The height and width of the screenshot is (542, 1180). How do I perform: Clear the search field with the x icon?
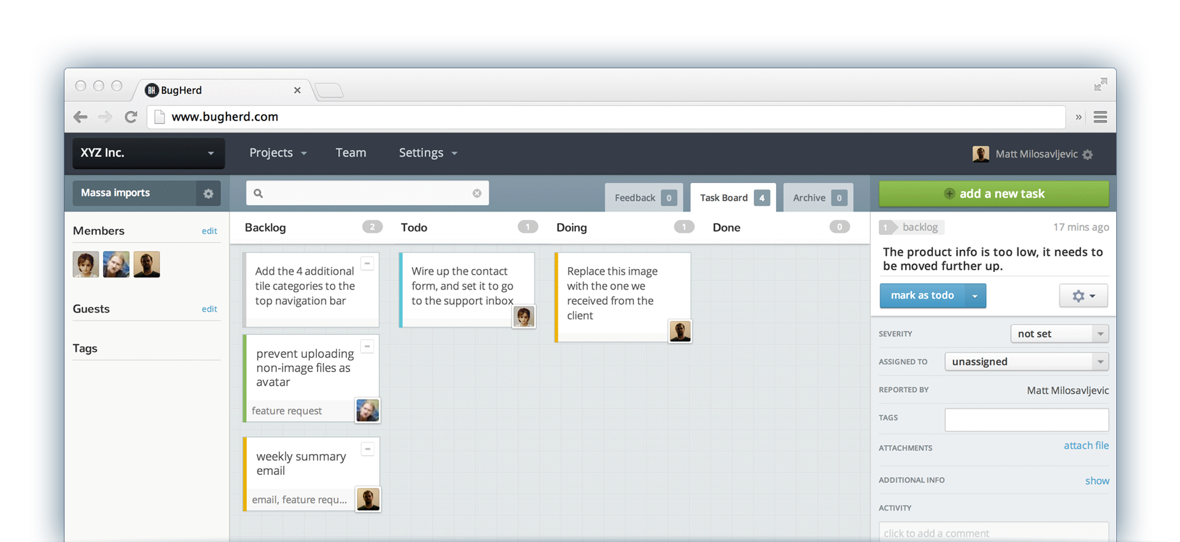(477, 193)
